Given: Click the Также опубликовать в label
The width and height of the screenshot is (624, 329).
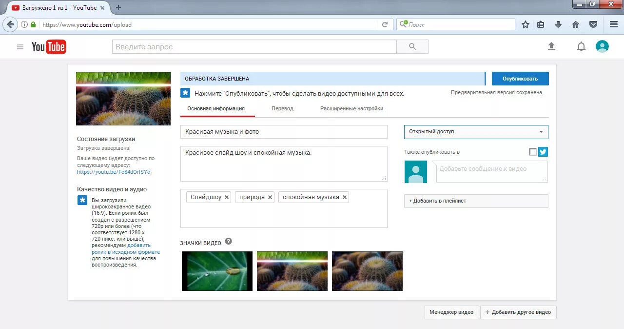Looking at the screenshot, I should (x=432, y=152).
